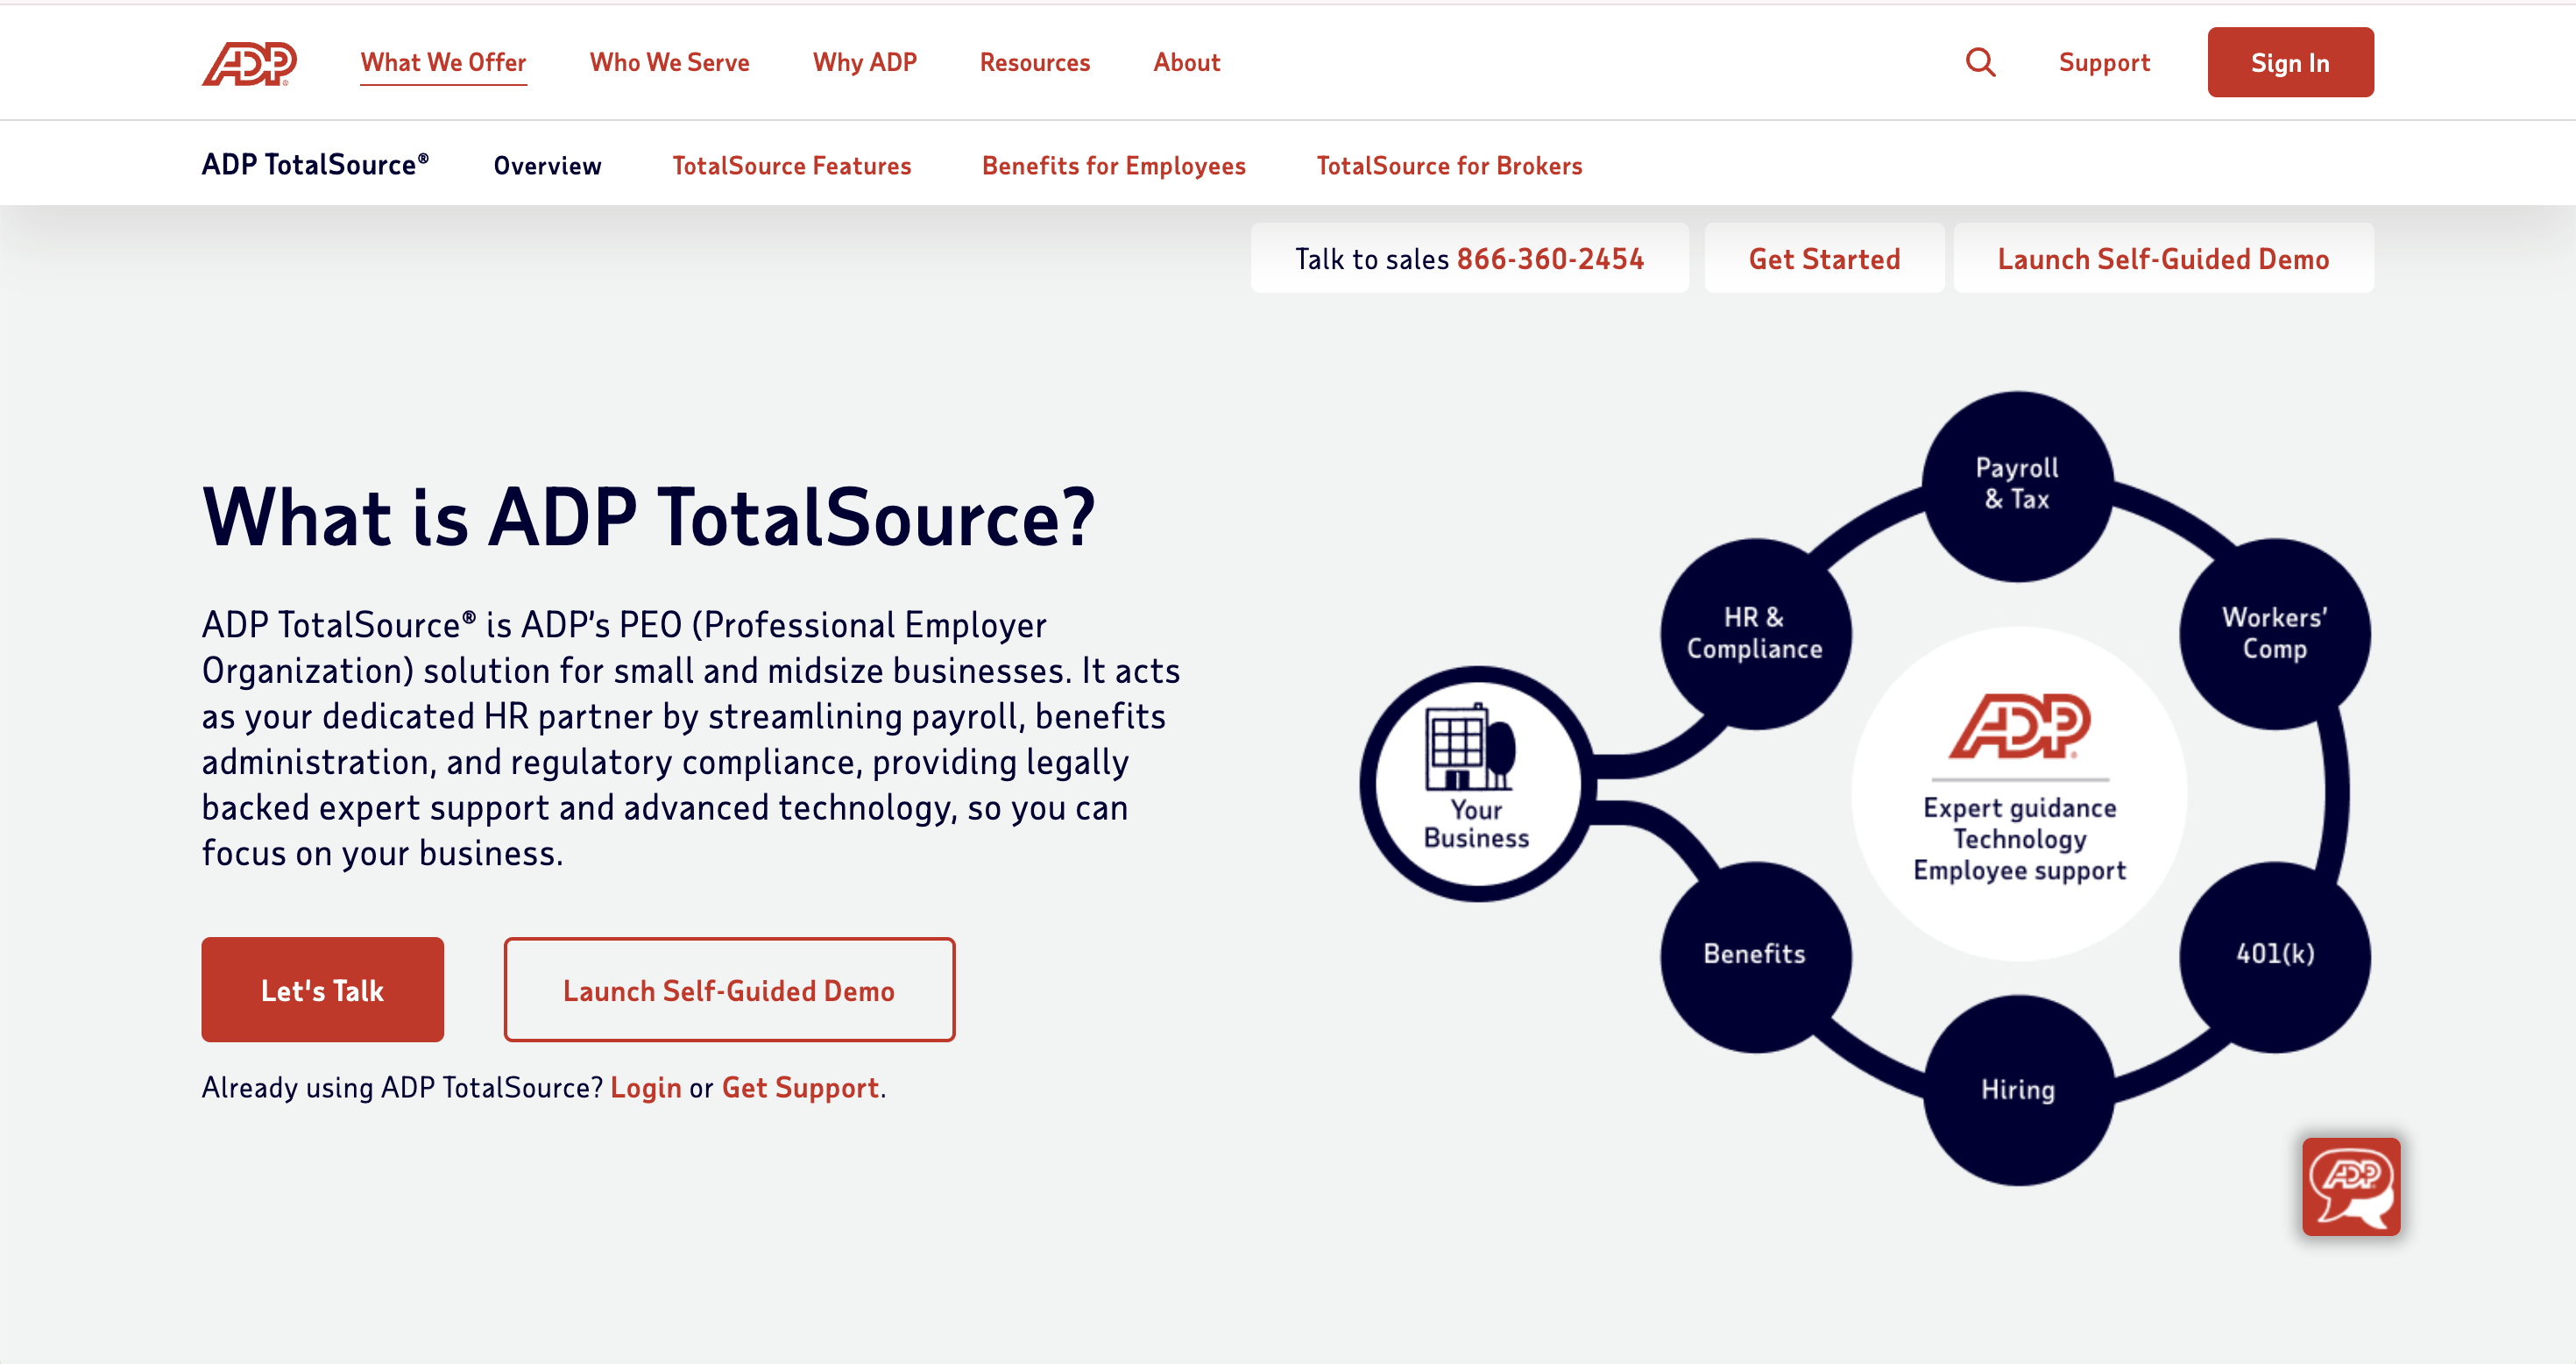
Task: Expand the Who We Serve menu
Action: 669,63
